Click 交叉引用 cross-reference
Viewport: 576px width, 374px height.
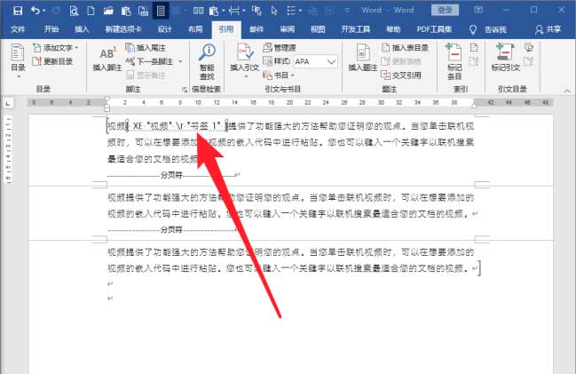point(401,76)
